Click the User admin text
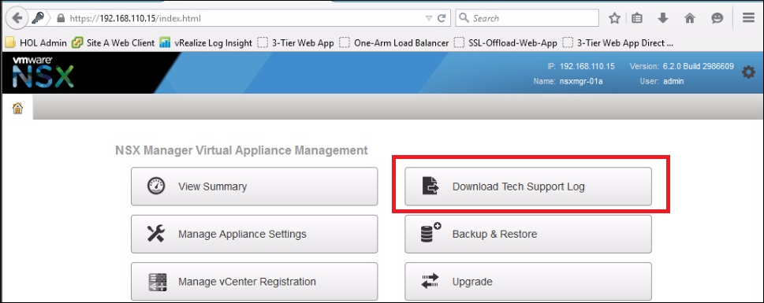The width and height of the screenshot is (764, 303). click(x=662, y=81)
